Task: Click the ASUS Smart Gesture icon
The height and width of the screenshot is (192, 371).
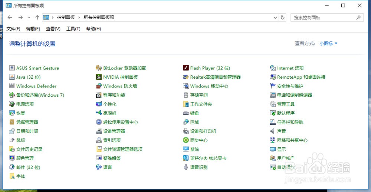Action: 12,68
